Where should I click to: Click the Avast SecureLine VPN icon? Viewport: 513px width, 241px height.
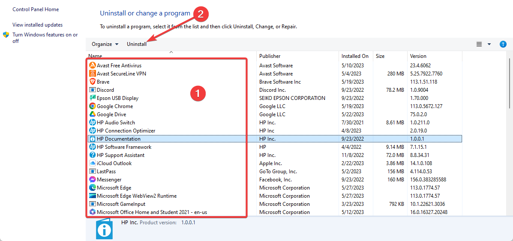coord(92,74)
